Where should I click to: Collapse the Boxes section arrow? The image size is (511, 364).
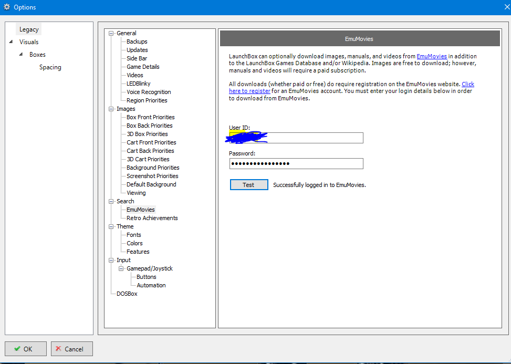(21, 55)
